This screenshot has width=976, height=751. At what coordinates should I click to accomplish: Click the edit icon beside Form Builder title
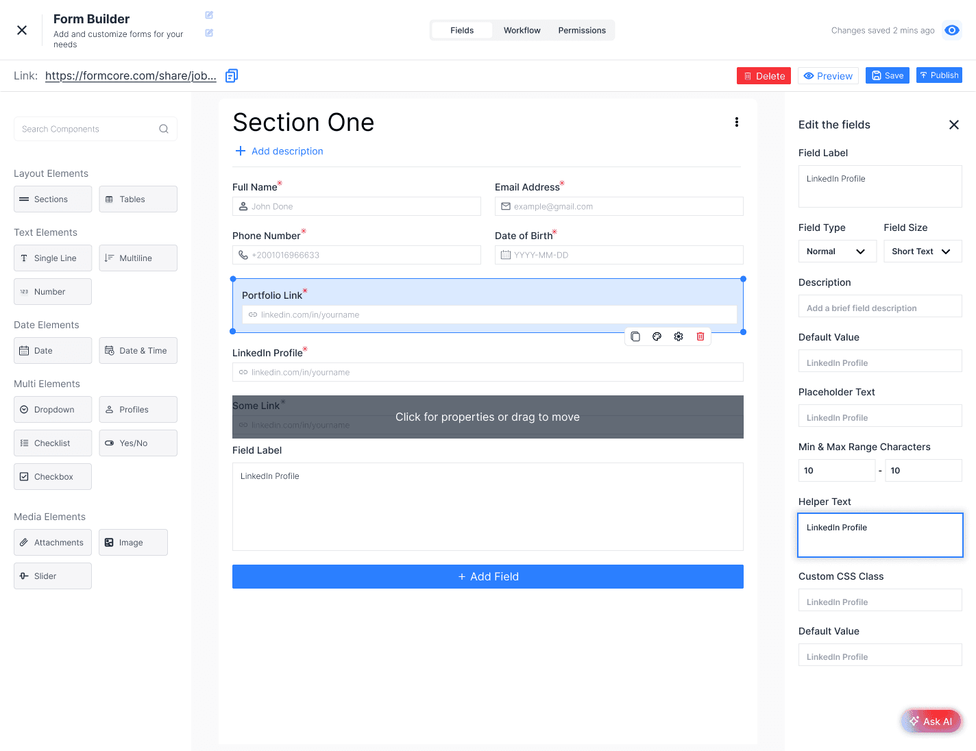(x=209, y=15)
